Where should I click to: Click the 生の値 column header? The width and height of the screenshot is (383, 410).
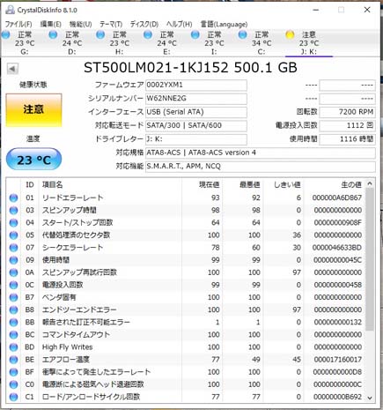point(335,184)
